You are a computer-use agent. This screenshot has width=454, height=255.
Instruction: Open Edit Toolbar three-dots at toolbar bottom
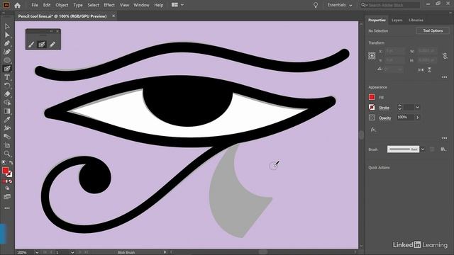click(x=7, y=208)
